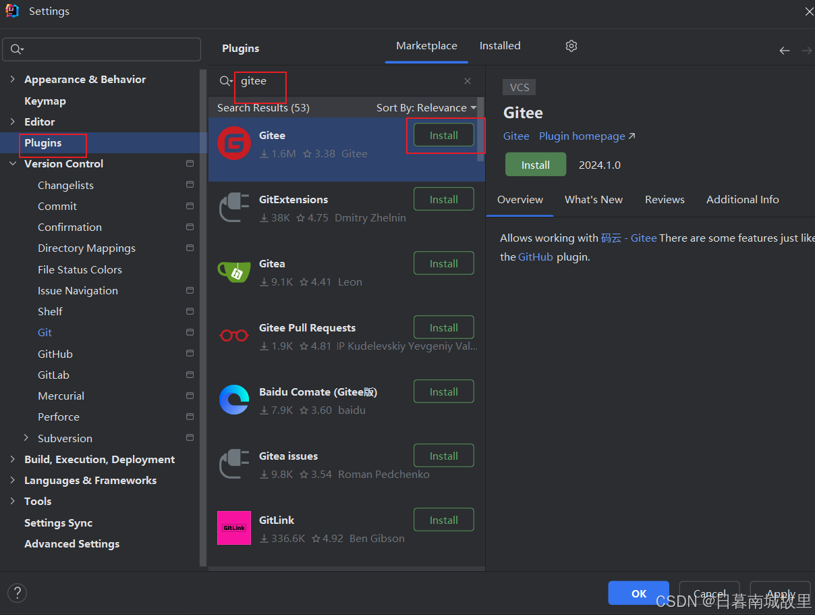The height and width of the screenshot is (615, 815).
Task: Click the settings tree vertical scrollbar
Action: [x=203, y=317]
